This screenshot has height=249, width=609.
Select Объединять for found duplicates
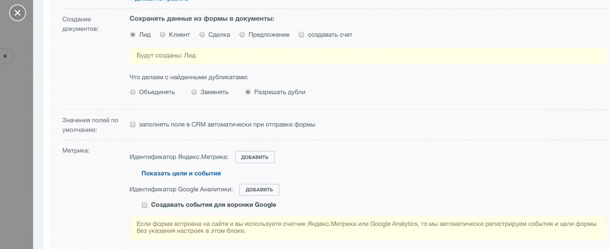click(133, 92)
